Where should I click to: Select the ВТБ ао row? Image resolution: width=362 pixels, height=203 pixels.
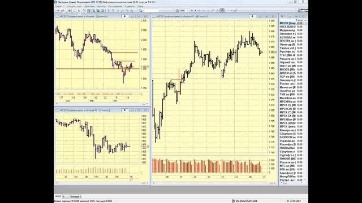291,169
